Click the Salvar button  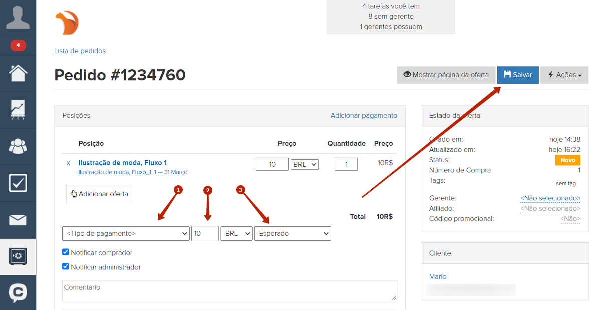point(518,75)
